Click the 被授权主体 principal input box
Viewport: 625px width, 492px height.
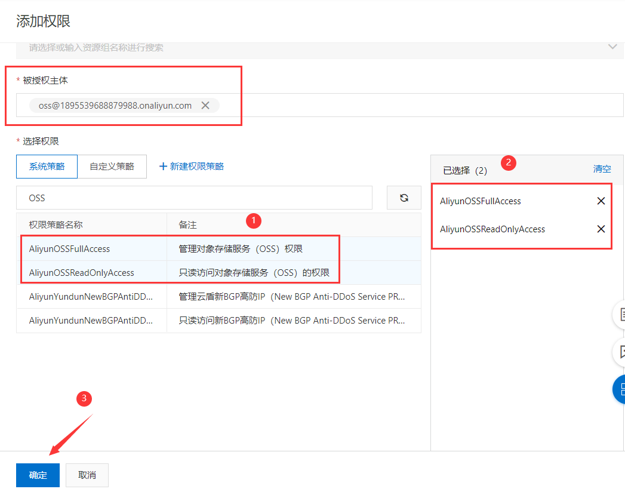[x=320, y=105]
